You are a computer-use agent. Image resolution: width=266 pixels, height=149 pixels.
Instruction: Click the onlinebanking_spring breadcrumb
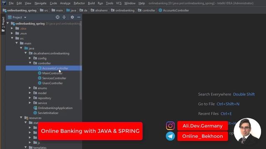click(20, 10)
